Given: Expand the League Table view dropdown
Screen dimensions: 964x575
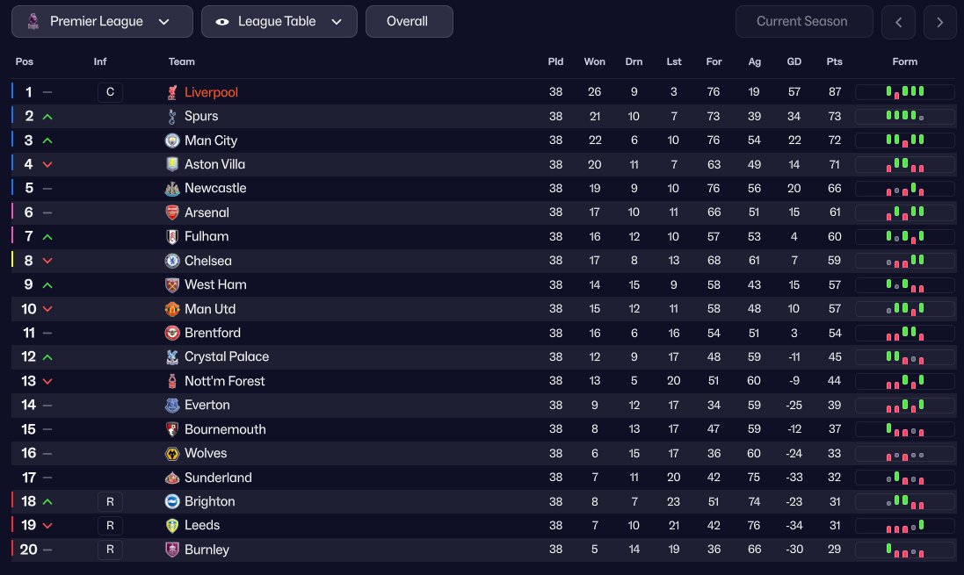Looking at the screenshot, I should [279, 22].
